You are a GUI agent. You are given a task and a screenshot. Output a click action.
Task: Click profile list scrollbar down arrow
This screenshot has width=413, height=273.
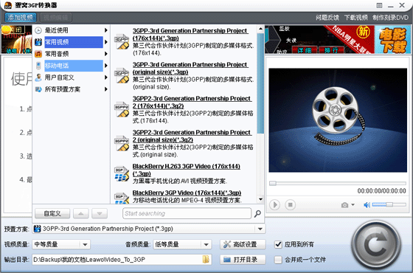pyautogui.click(x=260, y=199)
